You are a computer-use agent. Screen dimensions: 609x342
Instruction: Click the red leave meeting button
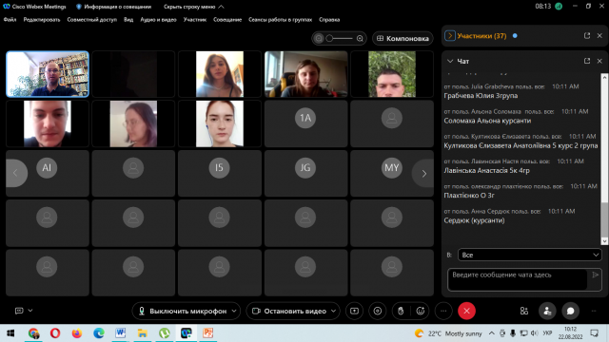point(466,311)
